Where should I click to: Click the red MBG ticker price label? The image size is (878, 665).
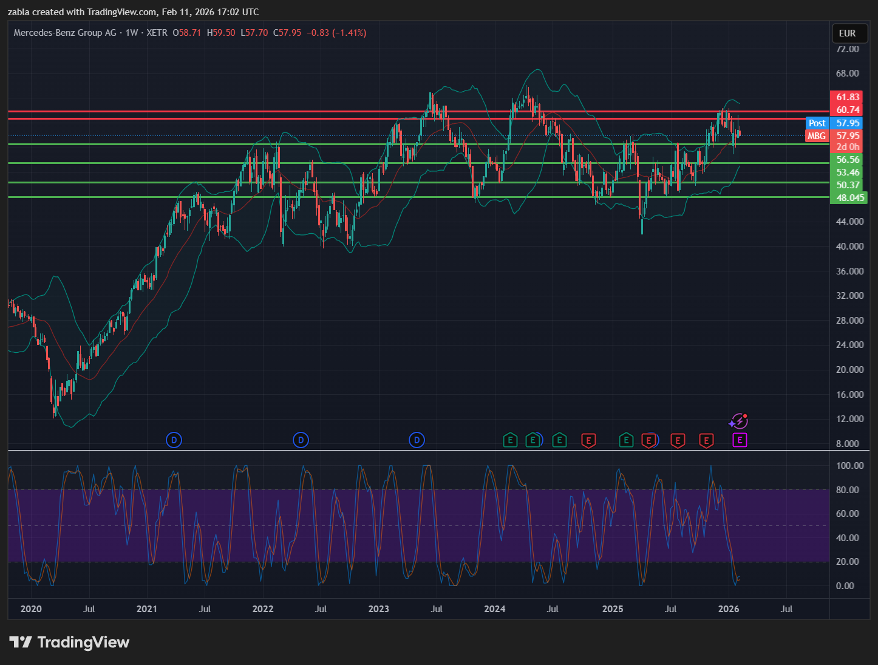pyautogui.click(x=817, y=136)
